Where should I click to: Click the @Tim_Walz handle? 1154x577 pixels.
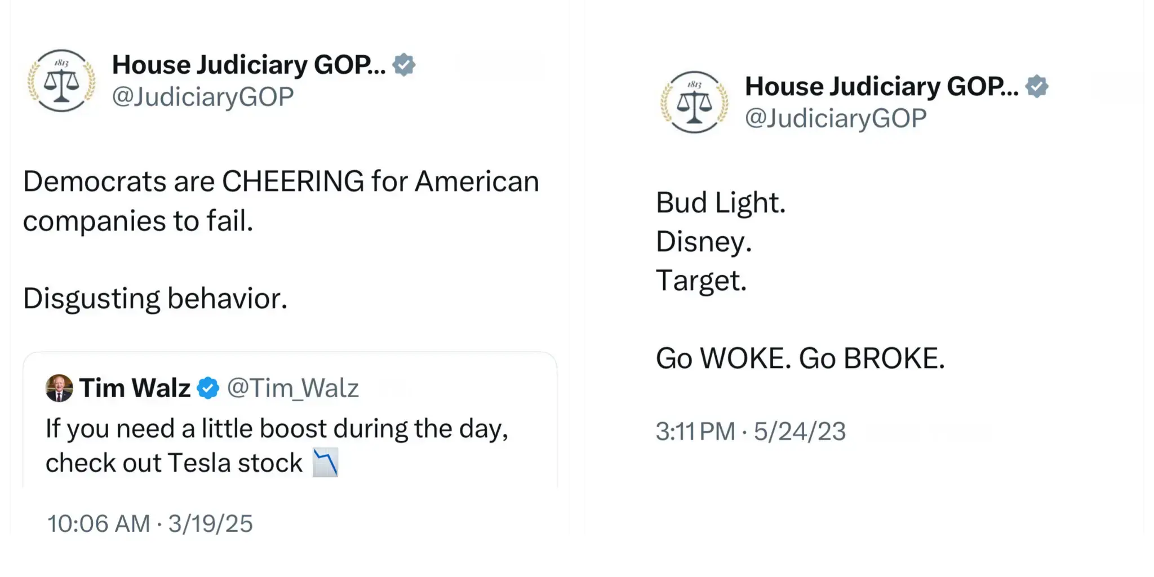292,388
